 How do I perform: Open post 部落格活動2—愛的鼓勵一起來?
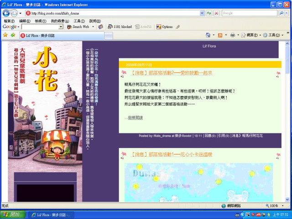172,73
